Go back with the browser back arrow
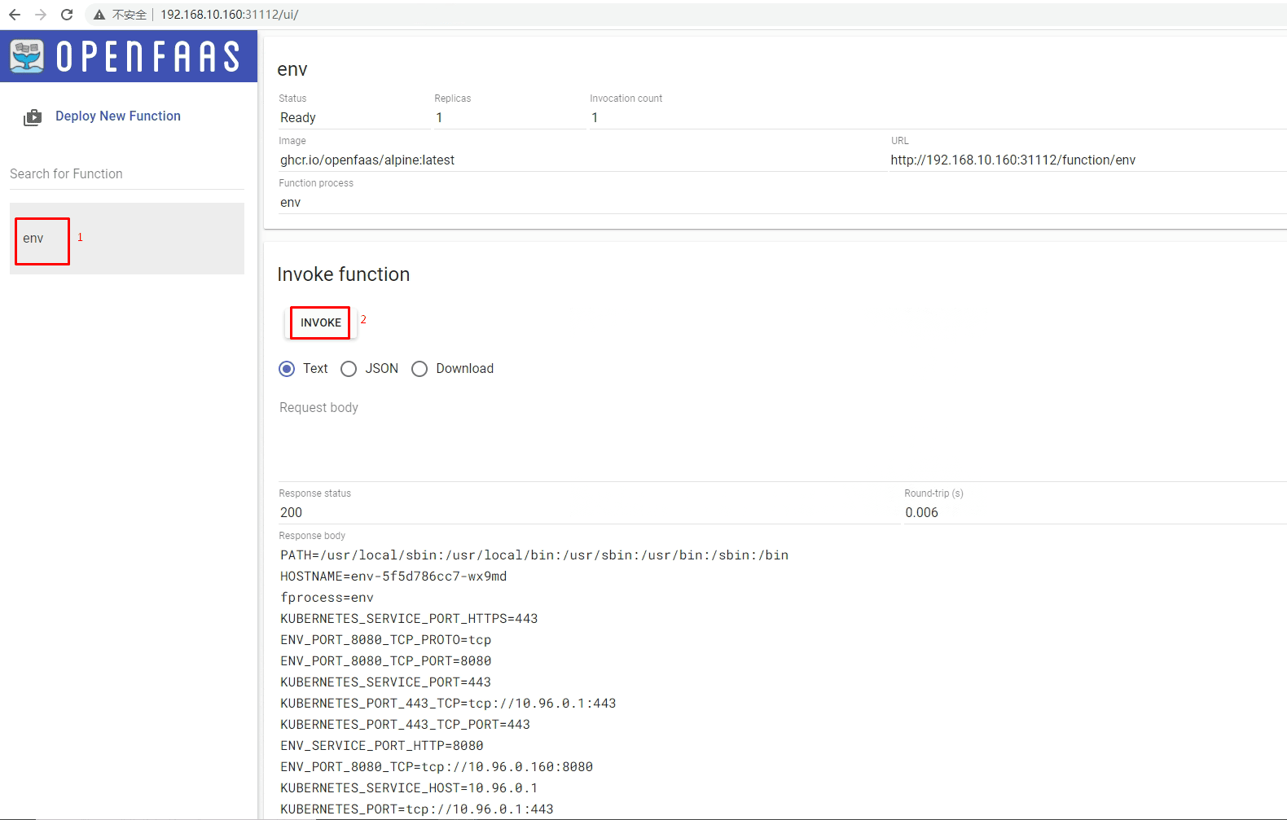 pyautogui.click(x=15, y=15)
